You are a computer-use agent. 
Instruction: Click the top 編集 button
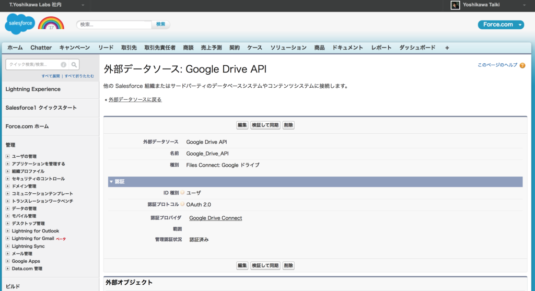tap(242, 125)
